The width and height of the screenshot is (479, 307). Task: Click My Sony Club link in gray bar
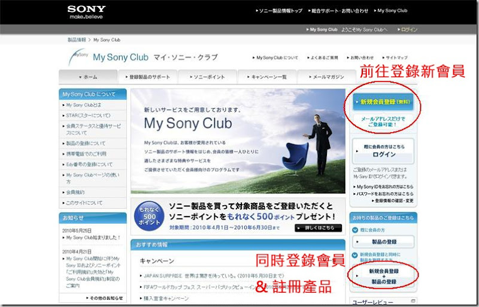323,30
